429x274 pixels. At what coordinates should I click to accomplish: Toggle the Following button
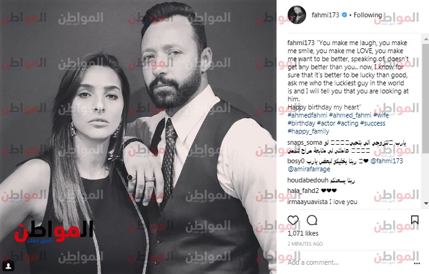(368, 15)
